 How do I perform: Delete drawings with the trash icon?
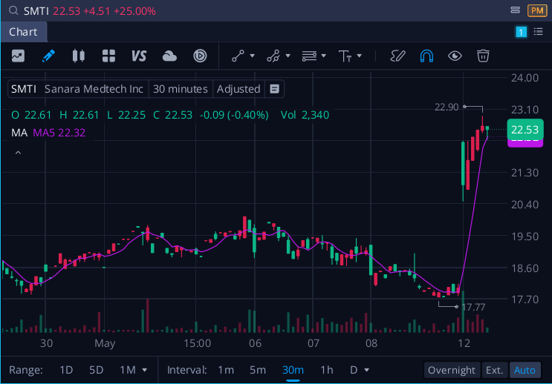click(x=483, y=56)
